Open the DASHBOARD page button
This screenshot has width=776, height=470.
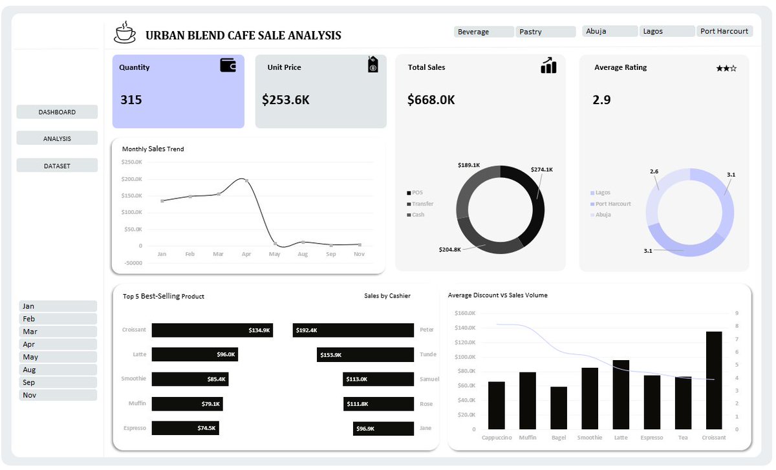pyautogui.click(x=57, y=112)
